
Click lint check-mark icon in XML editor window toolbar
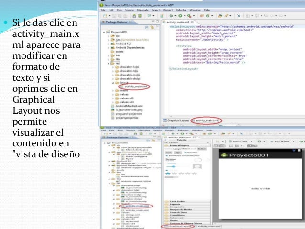point(149,16)
